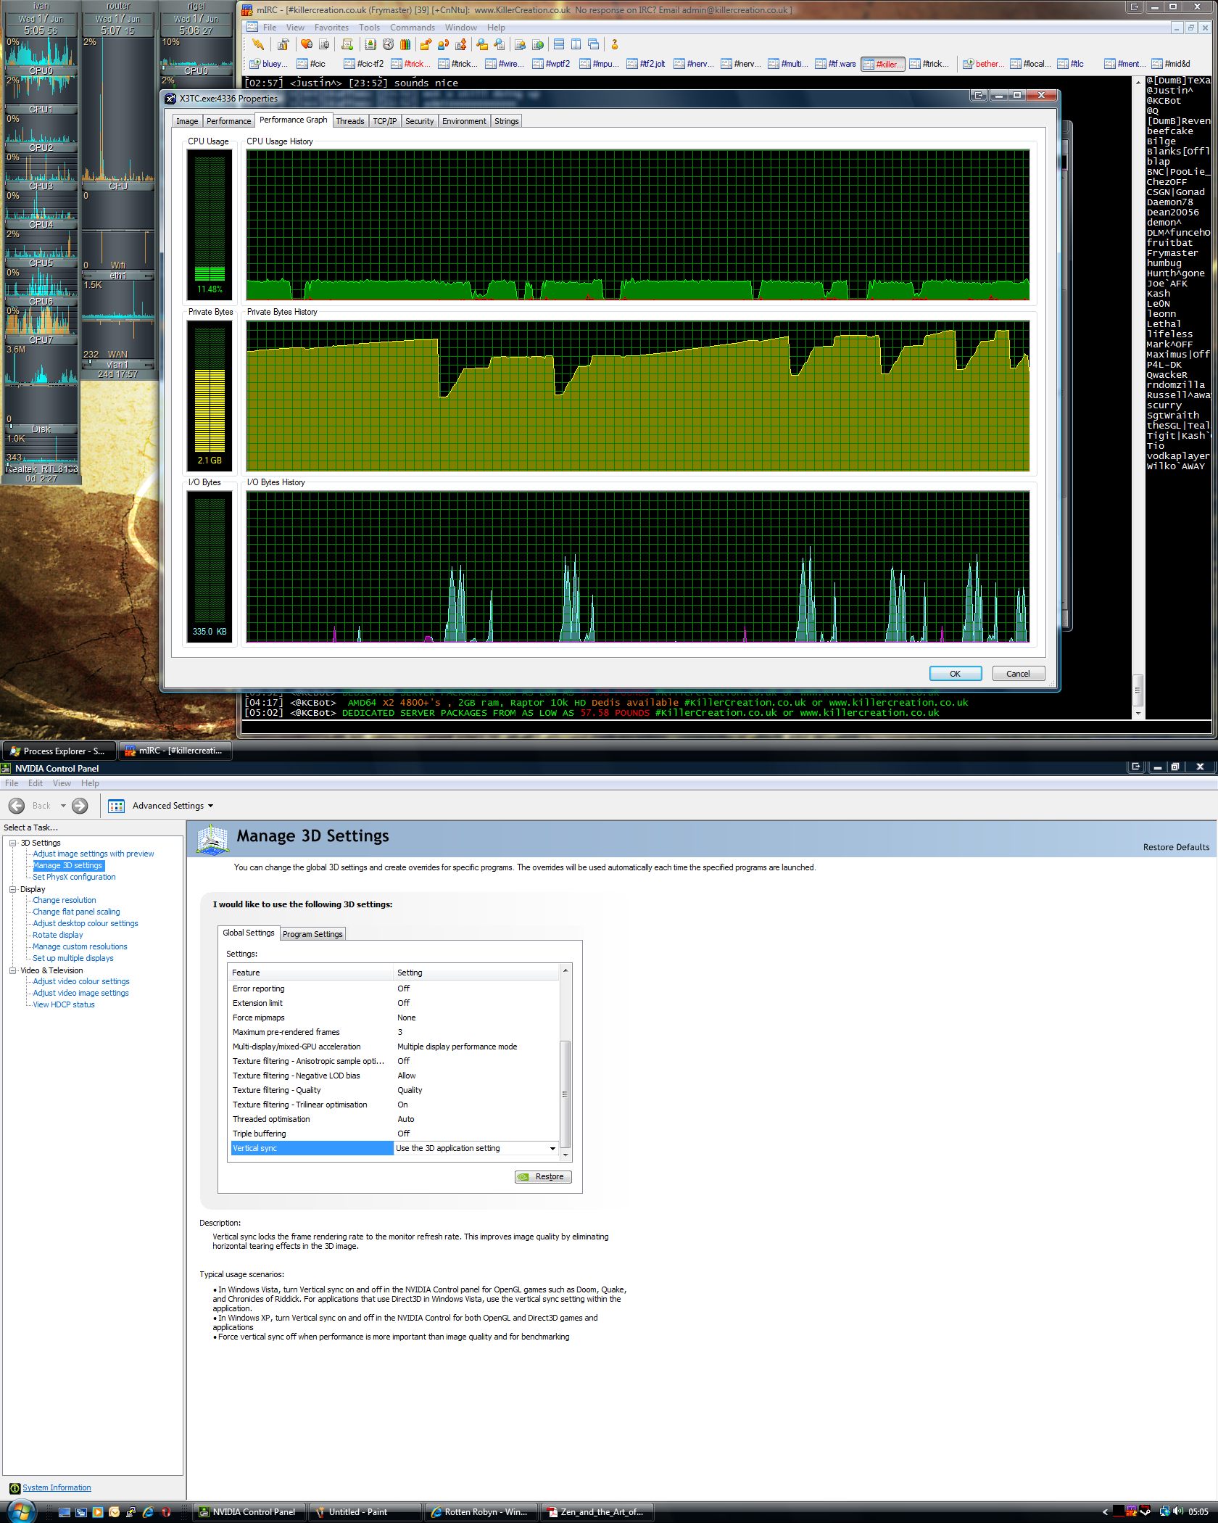Collapse the 3D Settings tree node
Screen dimensions: 1218x1523
coord(12,843)
